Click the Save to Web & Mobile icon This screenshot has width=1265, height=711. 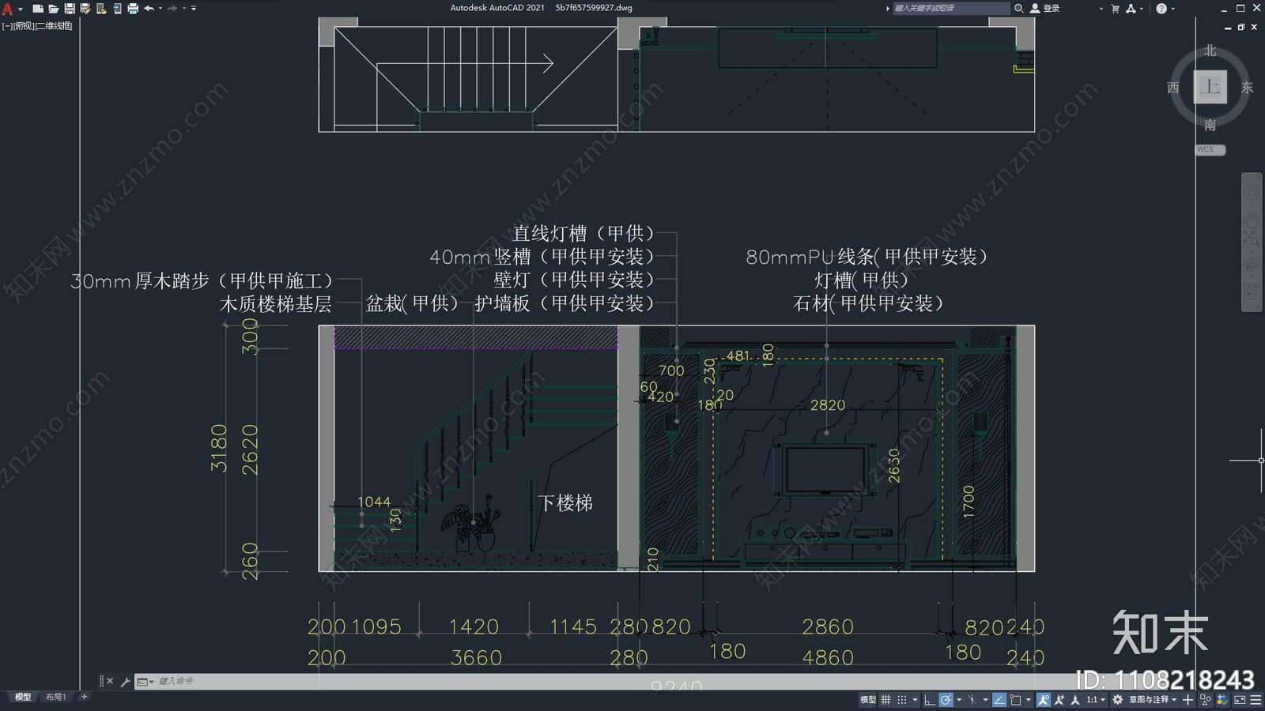click(x=117, y=9)
